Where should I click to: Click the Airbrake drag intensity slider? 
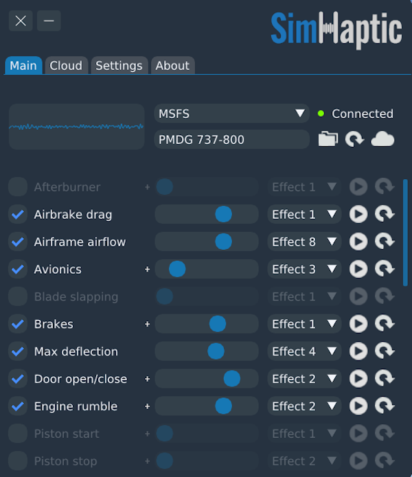point(207,214)
